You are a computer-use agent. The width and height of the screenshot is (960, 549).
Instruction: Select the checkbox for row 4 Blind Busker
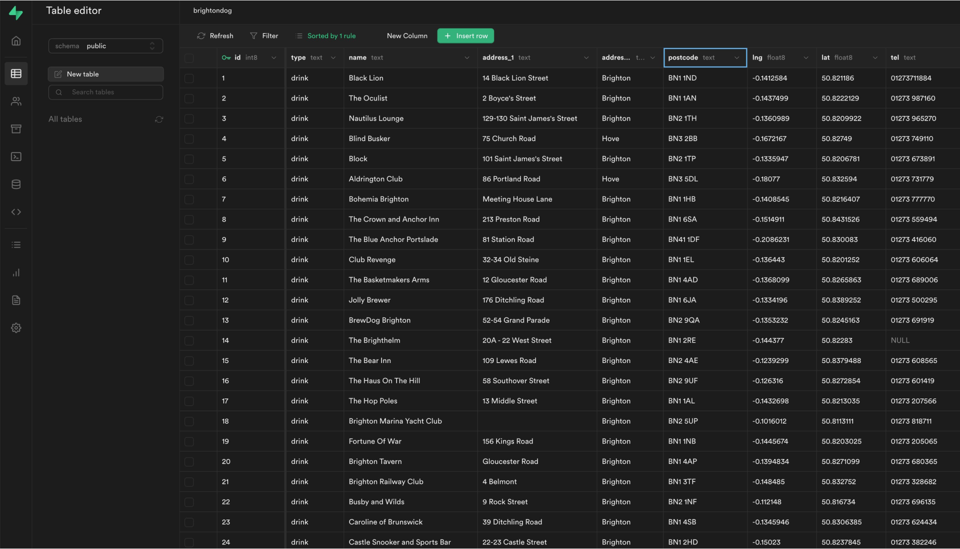[189, 138]
